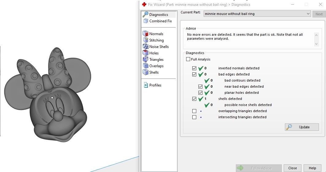The image size is (326, 172).
Task: Click green checkmark beside near bad edges
Action: (x=207, y=87)
